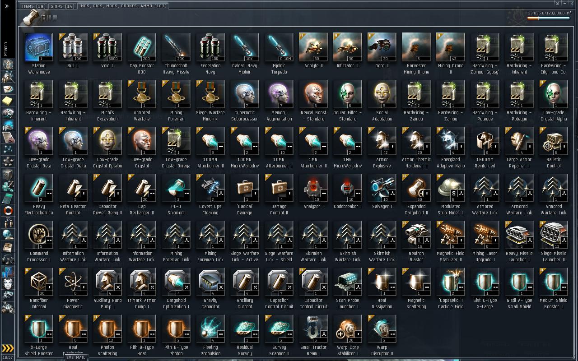Open the calculator sidebar icon

(8, 199)
